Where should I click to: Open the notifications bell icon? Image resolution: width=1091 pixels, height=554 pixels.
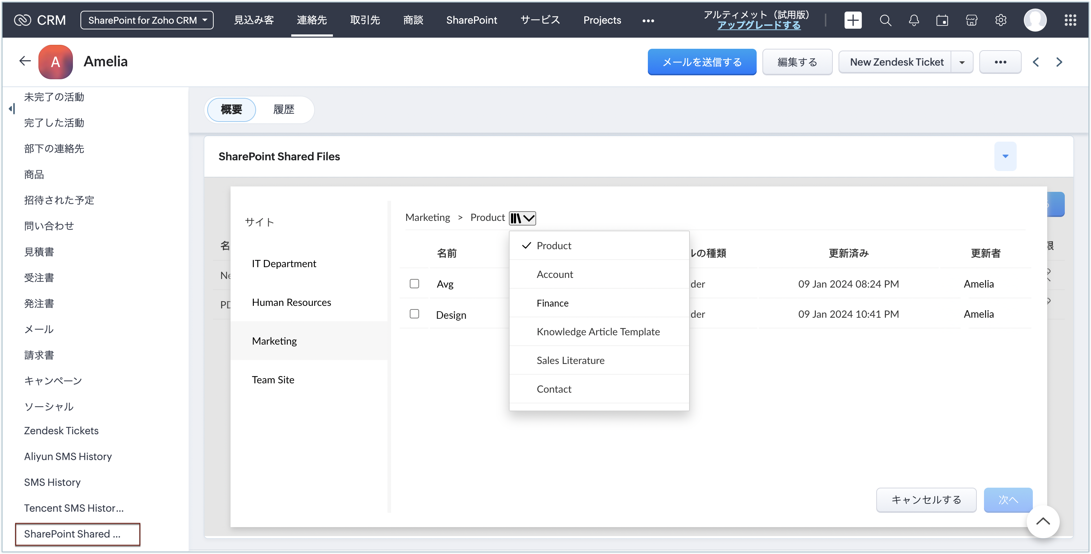tap(914, 20)
